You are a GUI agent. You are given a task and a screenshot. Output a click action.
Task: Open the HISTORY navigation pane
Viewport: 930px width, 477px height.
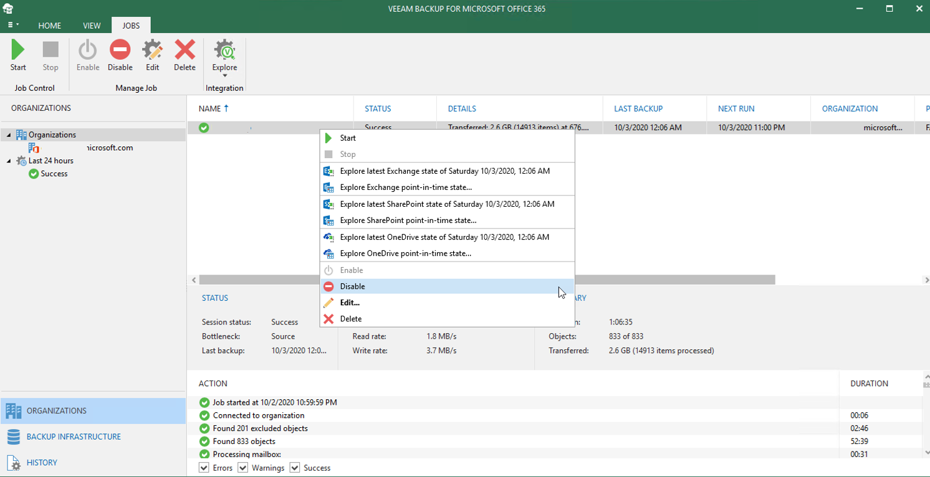(x=93, y=463)
